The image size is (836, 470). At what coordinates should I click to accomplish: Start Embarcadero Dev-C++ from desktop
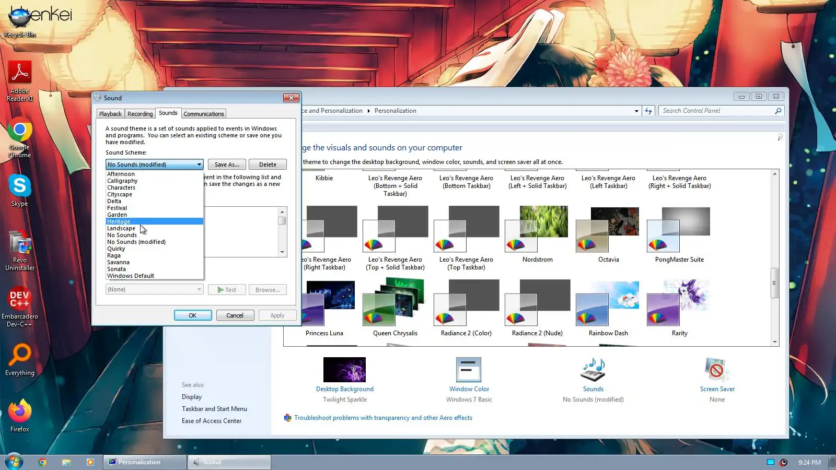point(20,307)
